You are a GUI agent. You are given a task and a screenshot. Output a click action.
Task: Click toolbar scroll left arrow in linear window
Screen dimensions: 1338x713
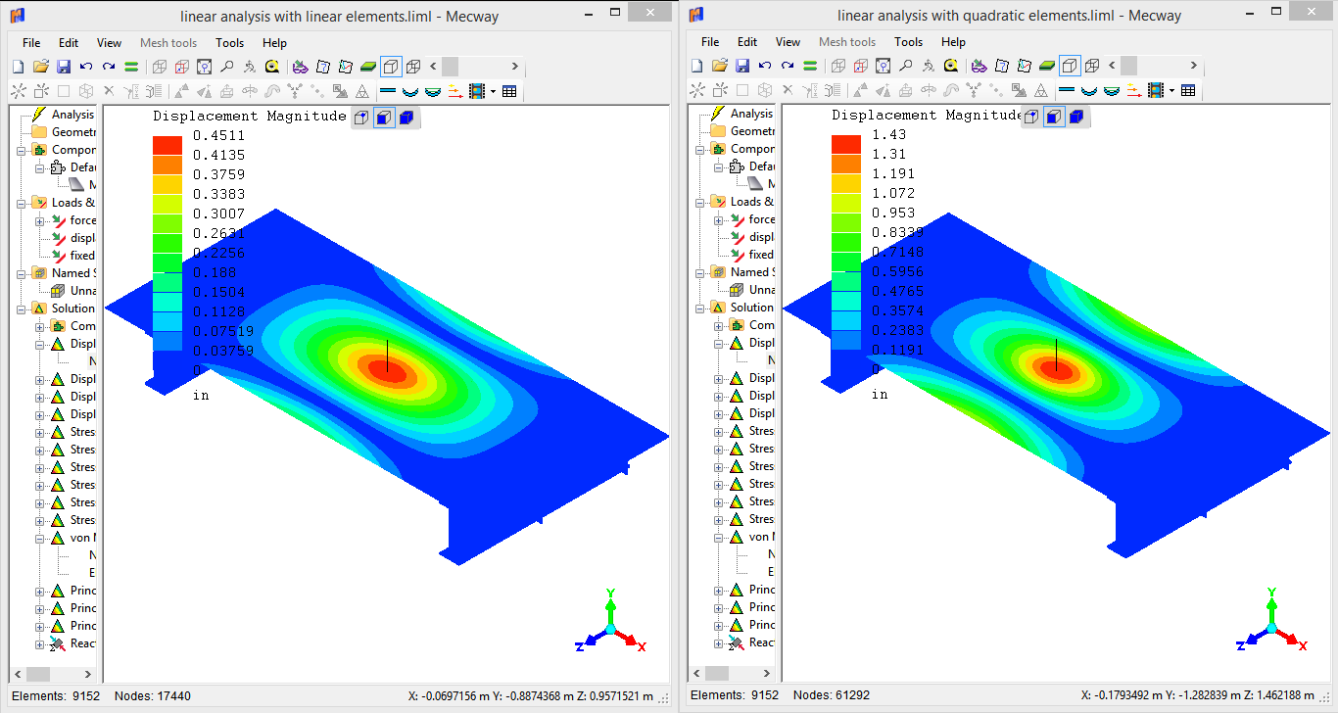pos(433,67)
